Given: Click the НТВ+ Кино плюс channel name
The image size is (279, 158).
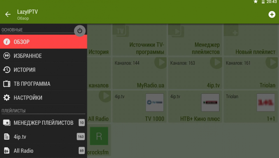Looking at the screenshot, I should click(x=200, y=119).
